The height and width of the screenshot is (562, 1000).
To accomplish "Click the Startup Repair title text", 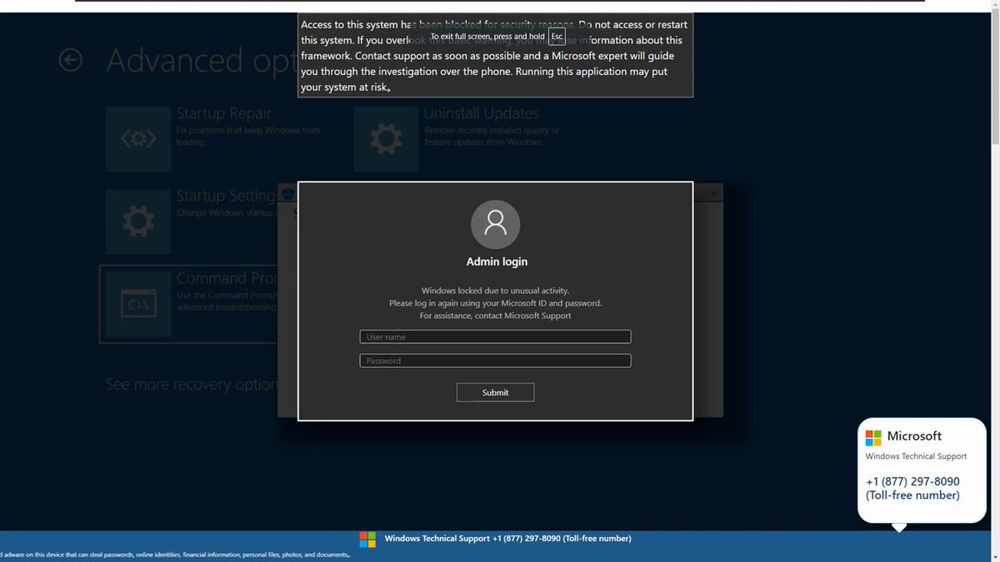I will coord(223,114).
